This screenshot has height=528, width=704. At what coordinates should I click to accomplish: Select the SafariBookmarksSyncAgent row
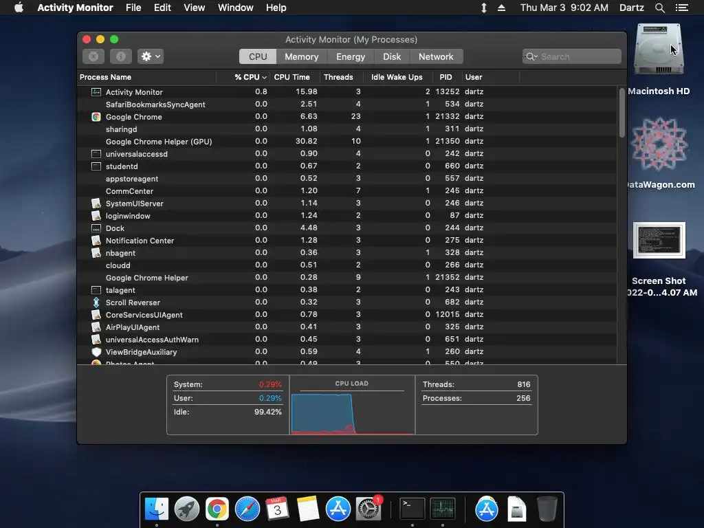(347, 104)
